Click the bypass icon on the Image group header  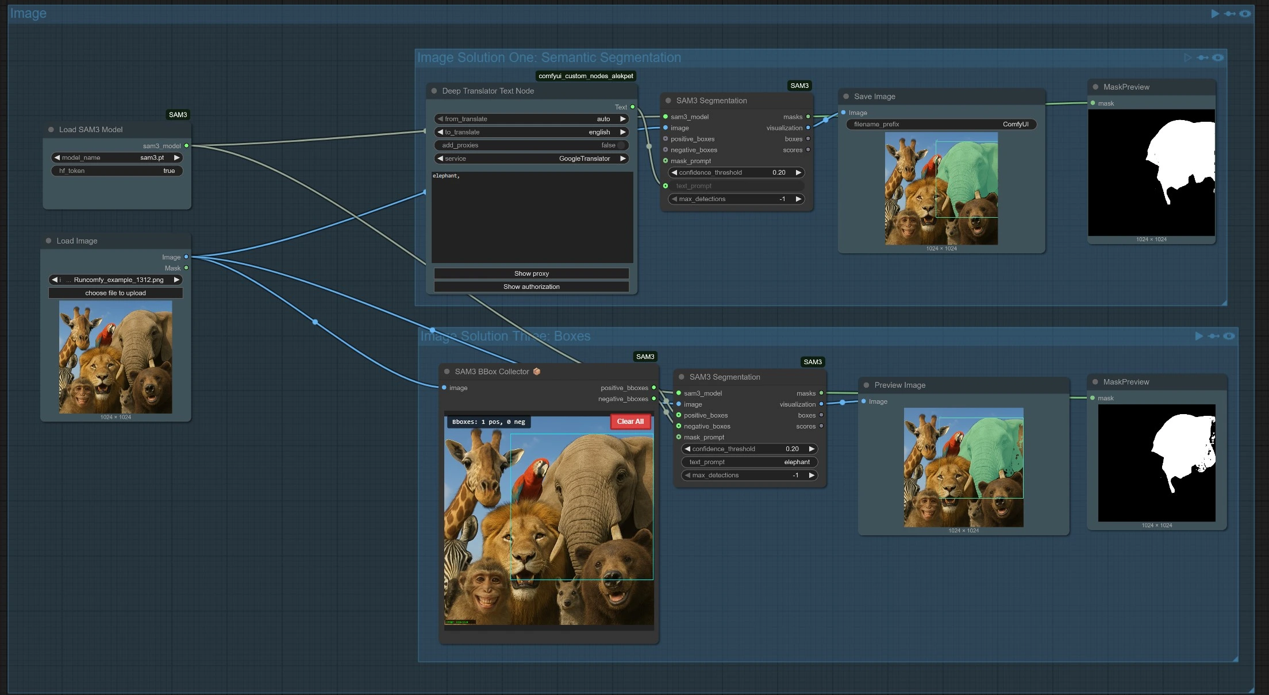1229,14
